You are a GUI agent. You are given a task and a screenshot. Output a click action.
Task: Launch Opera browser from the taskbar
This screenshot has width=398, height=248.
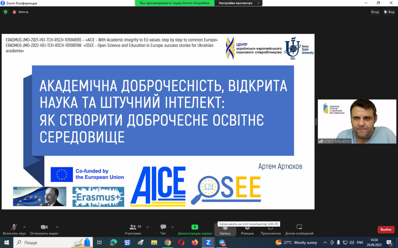[181, 242]
